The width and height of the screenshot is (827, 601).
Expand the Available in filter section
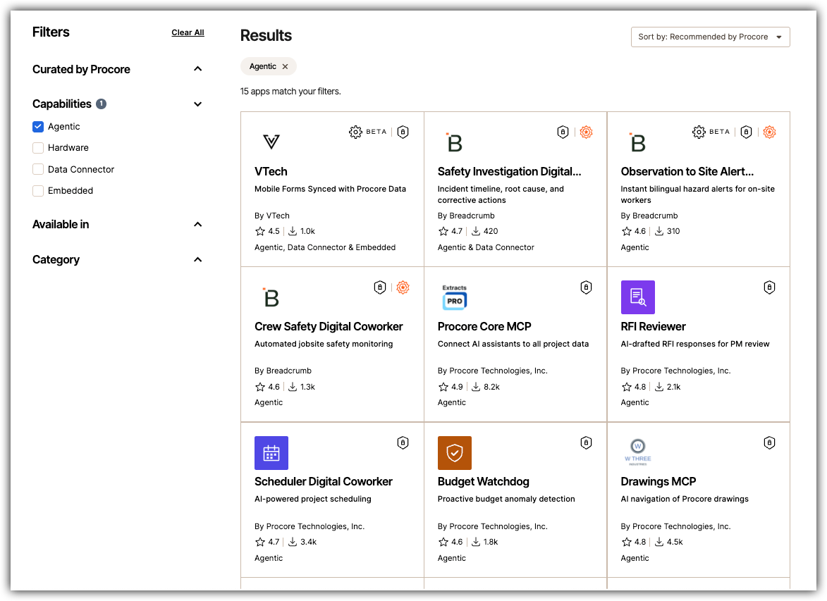click(x=198, y=224)
